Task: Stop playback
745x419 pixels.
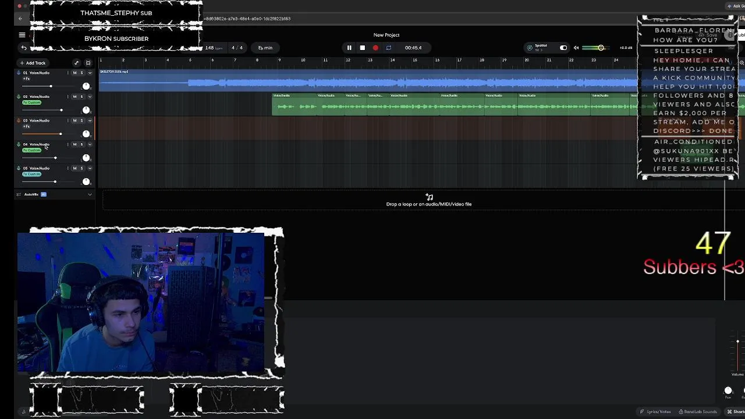Action: click(362, 48)
